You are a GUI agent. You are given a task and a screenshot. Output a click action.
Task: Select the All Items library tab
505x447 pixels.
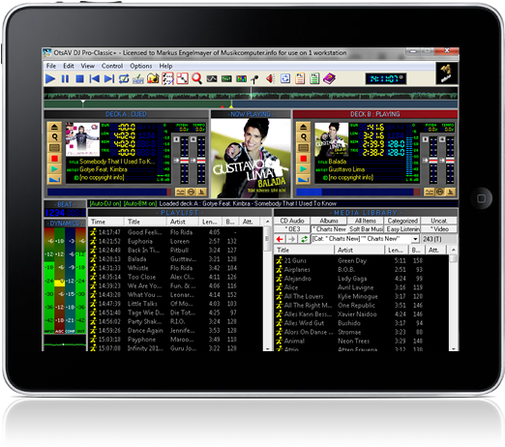pos(366,221)
